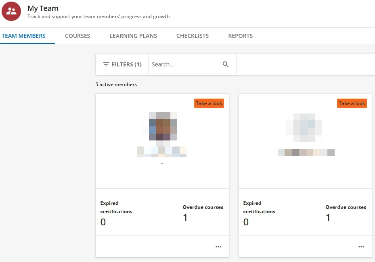Open the filter lines icon

coord(106,64)
